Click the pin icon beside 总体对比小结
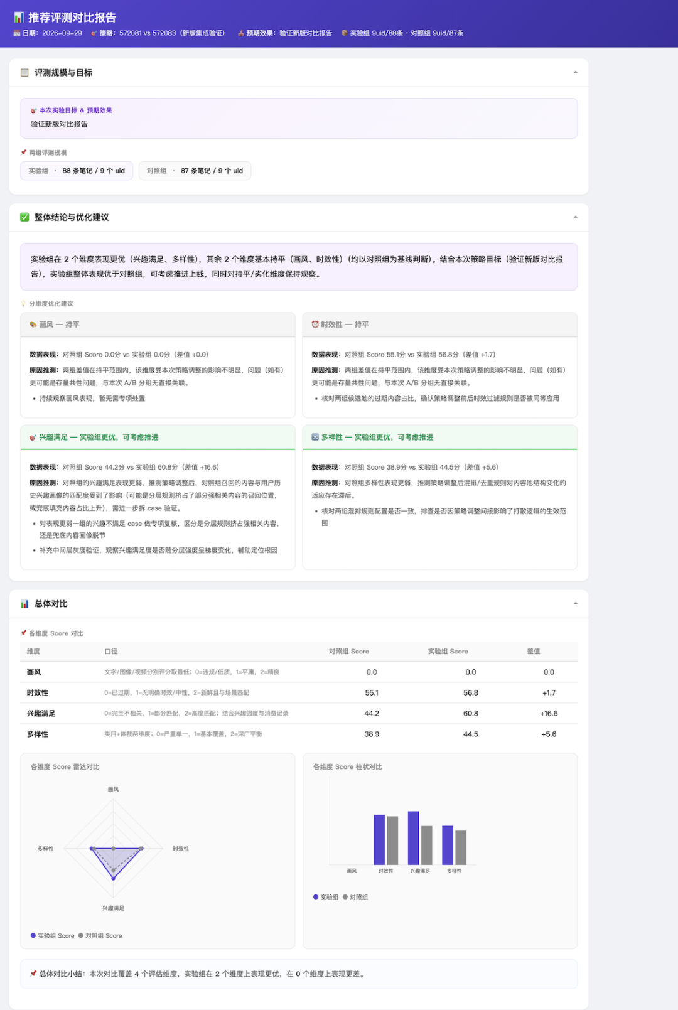 click(33, 974)
